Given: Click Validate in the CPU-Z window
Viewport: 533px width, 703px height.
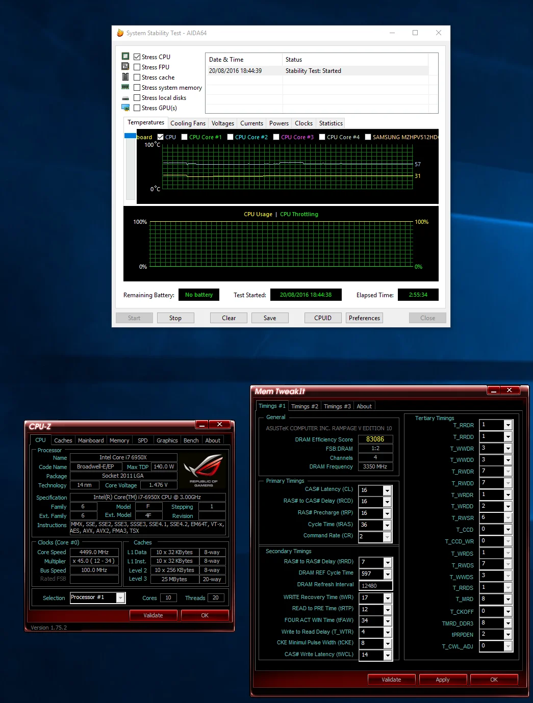Looking at the screenshot, I should (x=153, y=615).
